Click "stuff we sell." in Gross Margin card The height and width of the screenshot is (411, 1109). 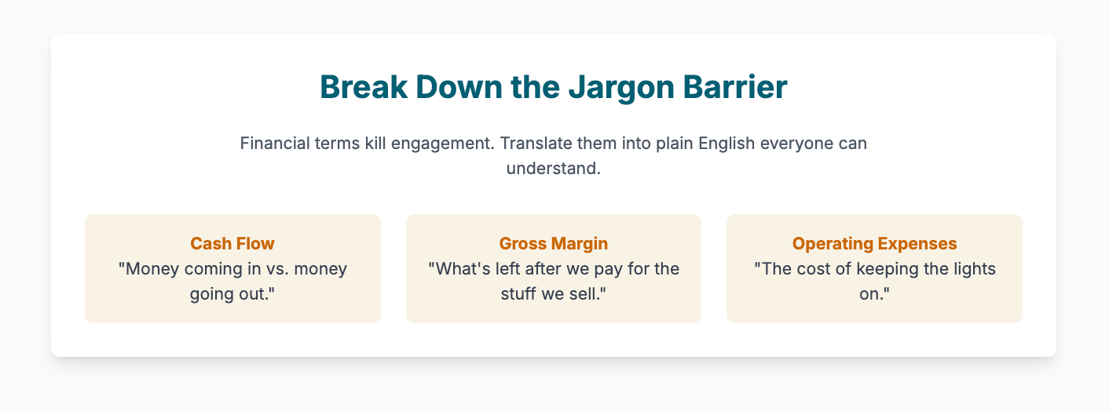pyautogui.click(x=554, y=294)
